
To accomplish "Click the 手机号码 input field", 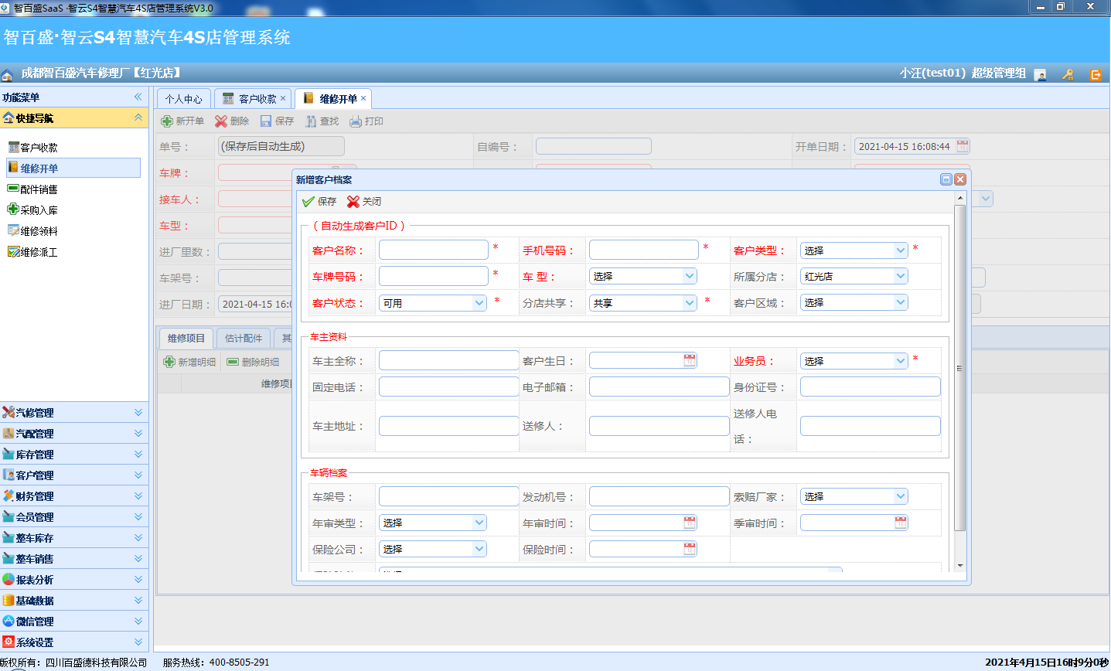I will [x=643, y=250].
